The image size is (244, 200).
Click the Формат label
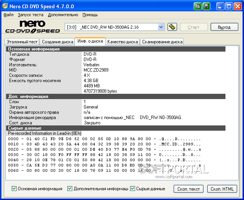[x=17, y=60]
